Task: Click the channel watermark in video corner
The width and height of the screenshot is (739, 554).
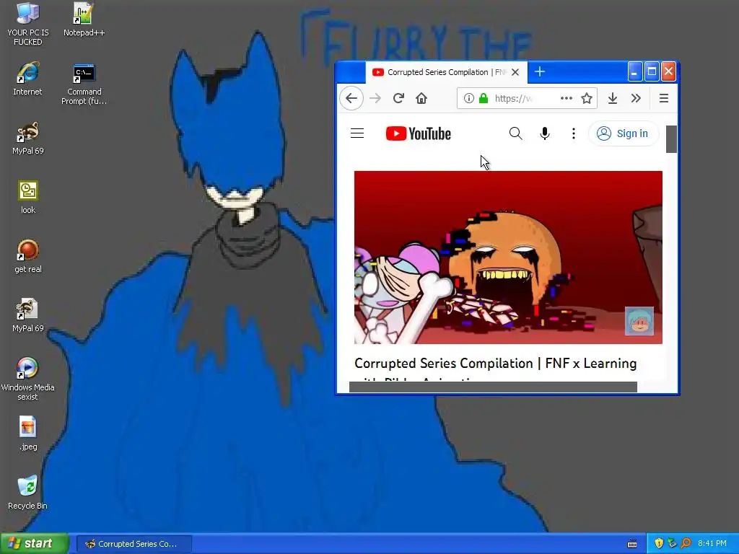Action: 639,321
